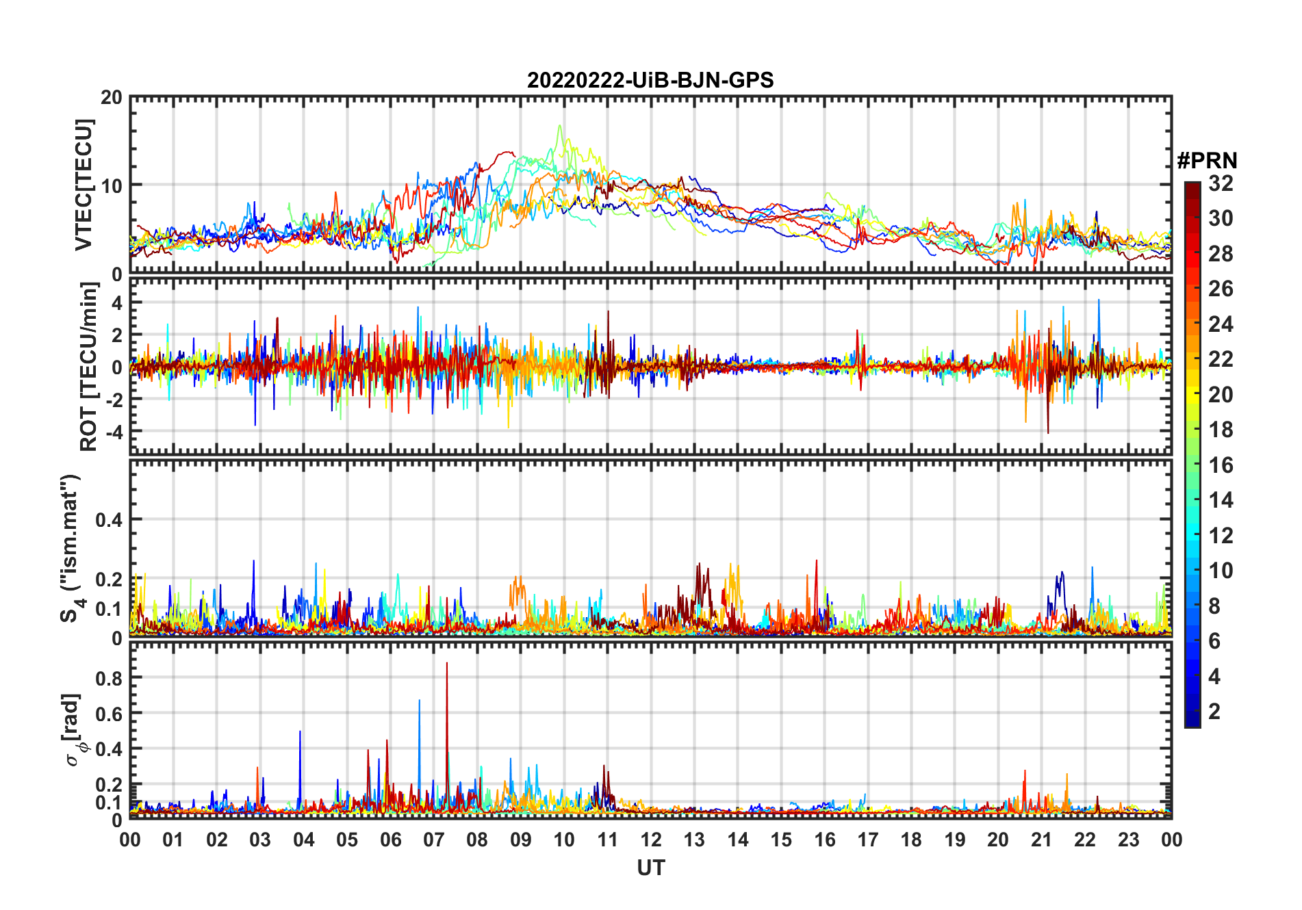Screen dimensions: 1302x910
Task: Click the VTEC peak near 10 UT
Action: pos(560,127)
